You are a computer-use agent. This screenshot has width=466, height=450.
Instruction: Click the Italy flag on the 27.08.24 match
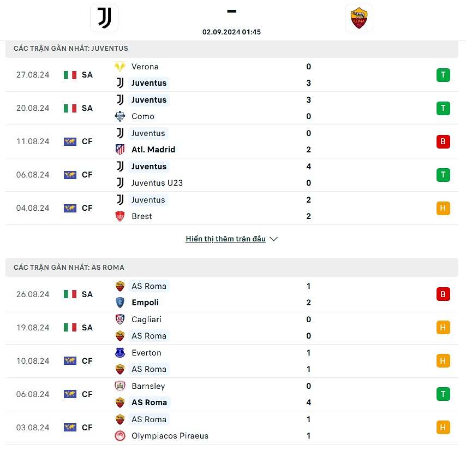coord(70,75)
